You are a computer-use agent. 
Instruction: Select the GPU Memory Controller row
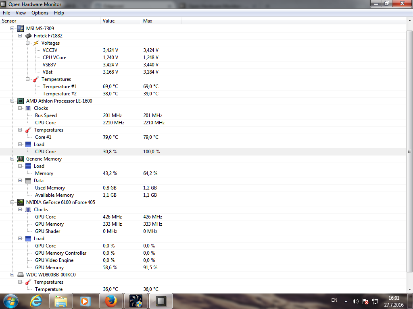click(x=203, y=253)
